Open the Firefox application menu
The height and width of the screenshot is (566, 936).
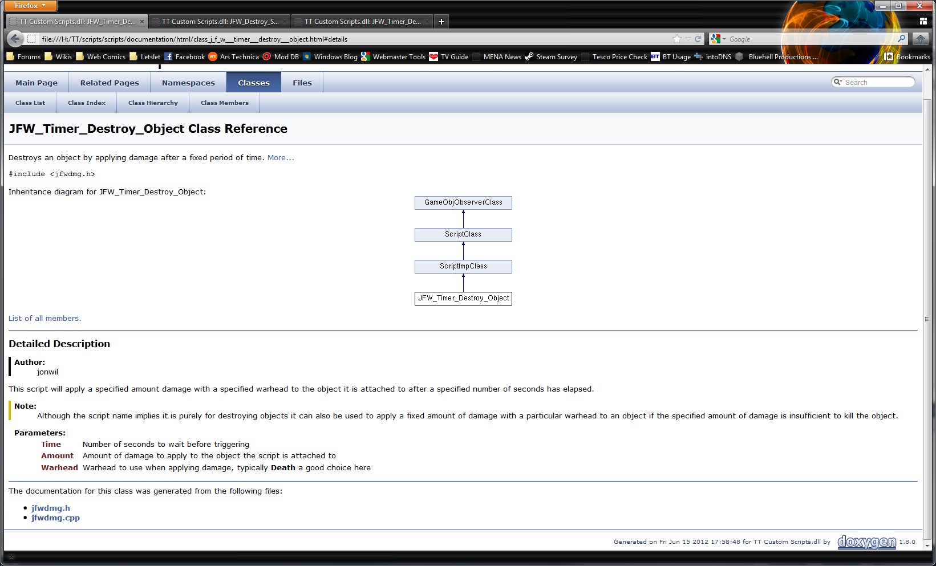[x=30, y=6]
